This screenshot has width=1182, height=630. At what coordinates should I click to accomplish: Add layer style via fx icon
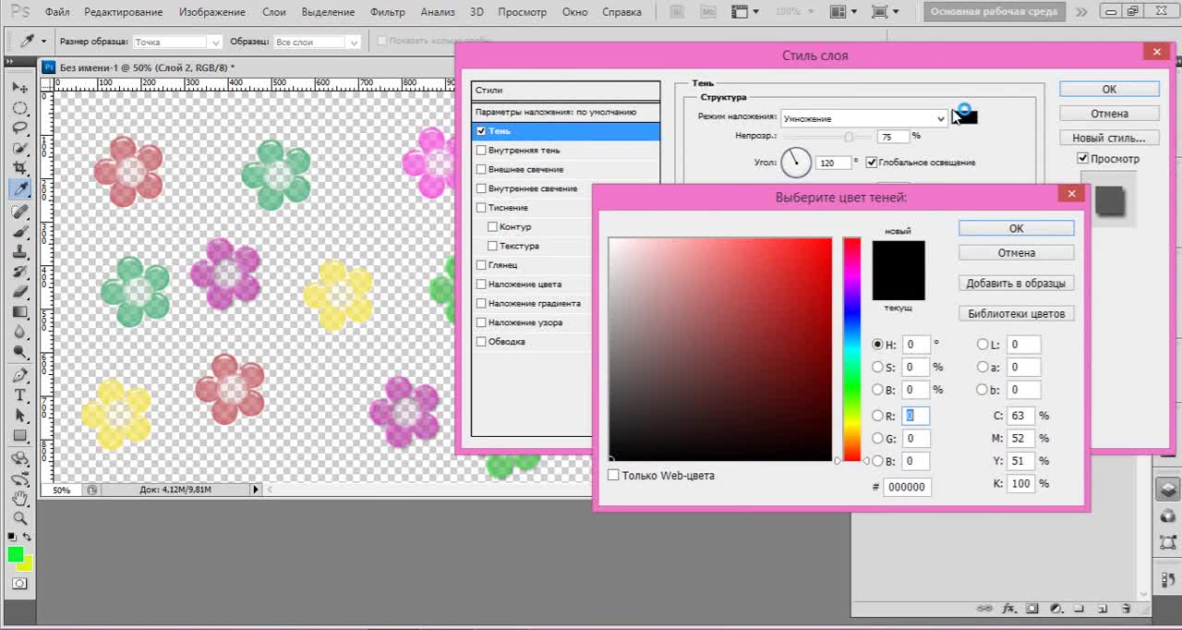pyautogui.click(x=1009, y=609)
